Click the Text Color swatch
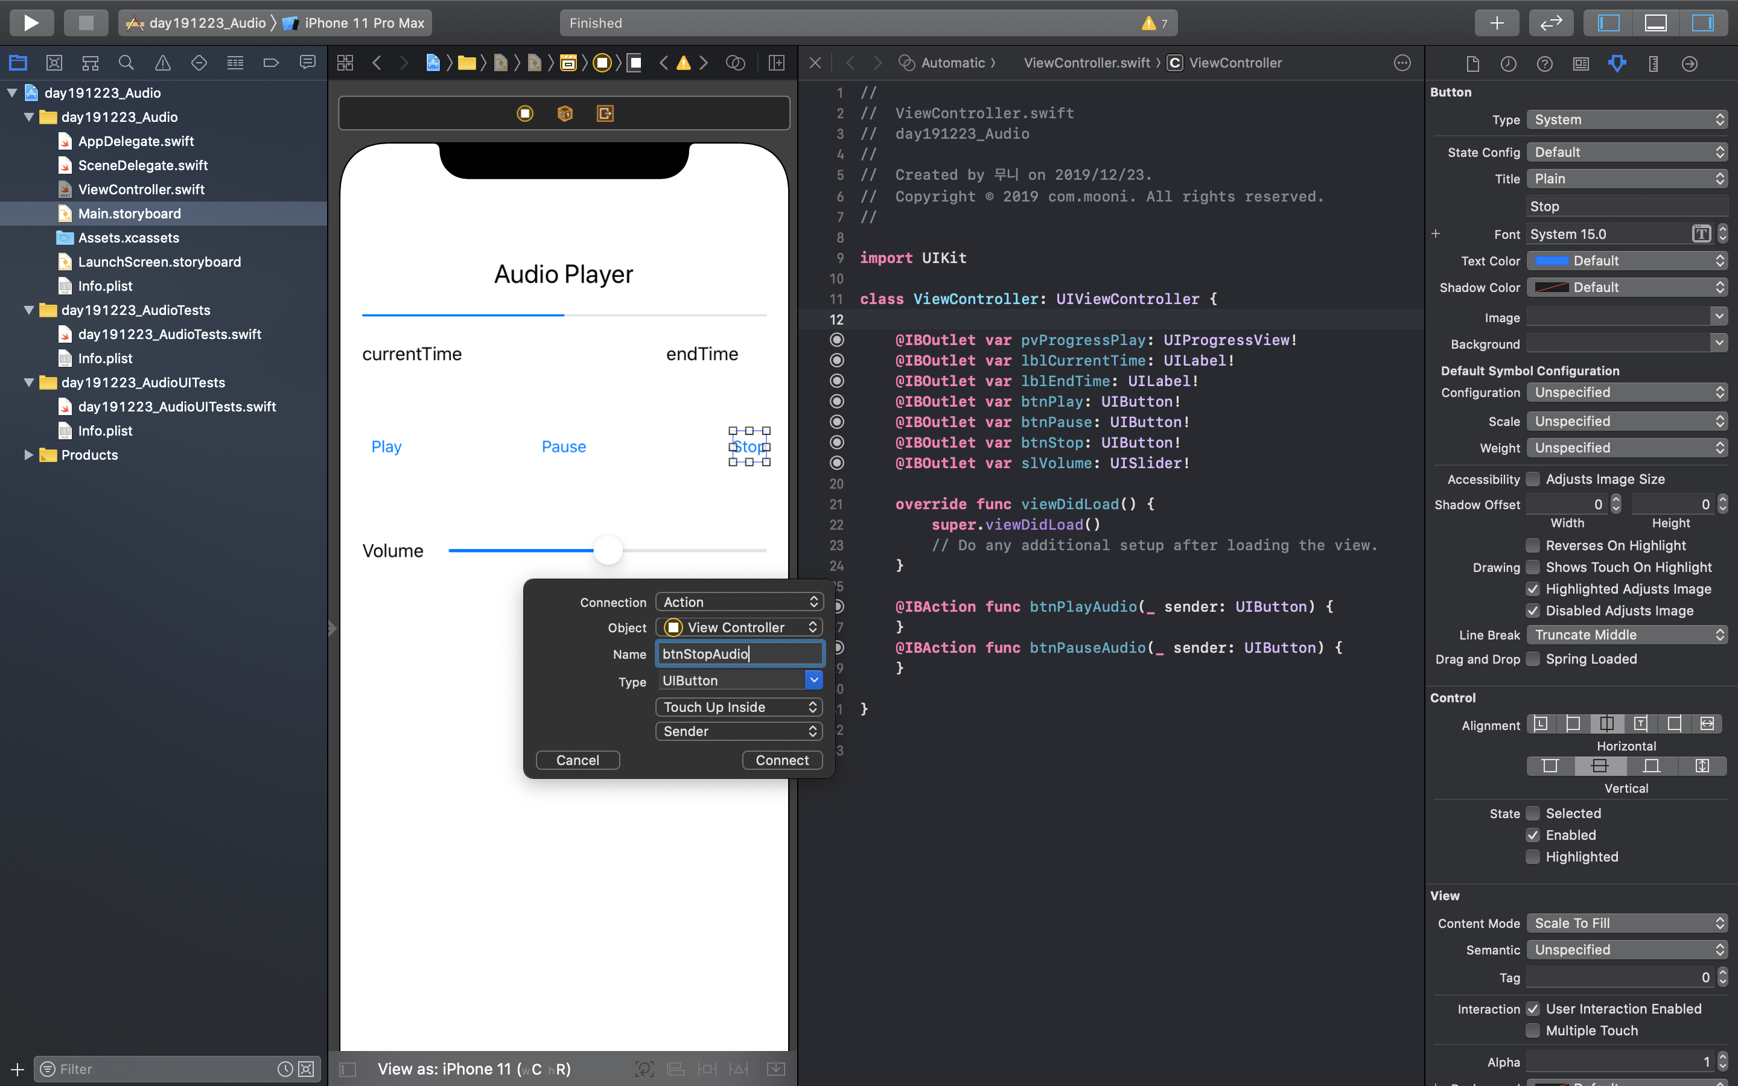 tap(1552, 261)
